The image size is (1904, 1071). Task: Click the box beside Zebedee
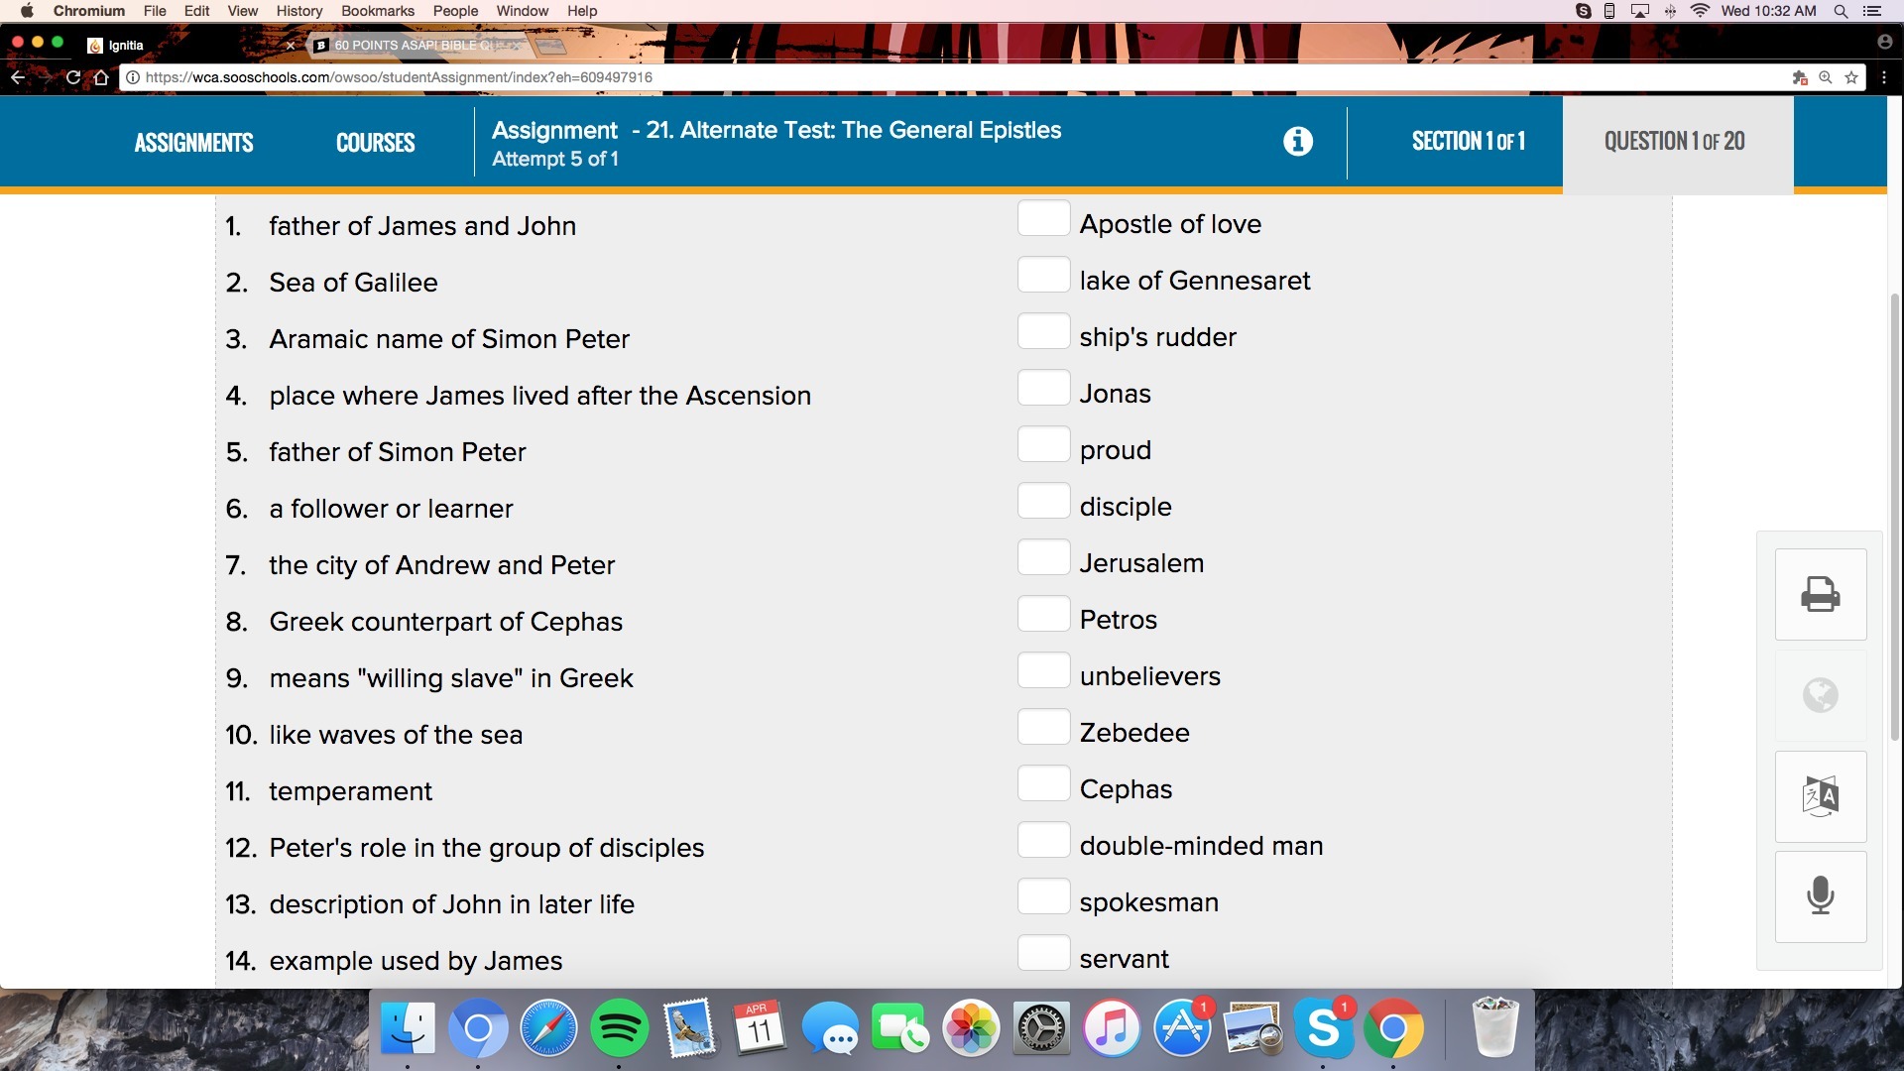coord(1043,727)
